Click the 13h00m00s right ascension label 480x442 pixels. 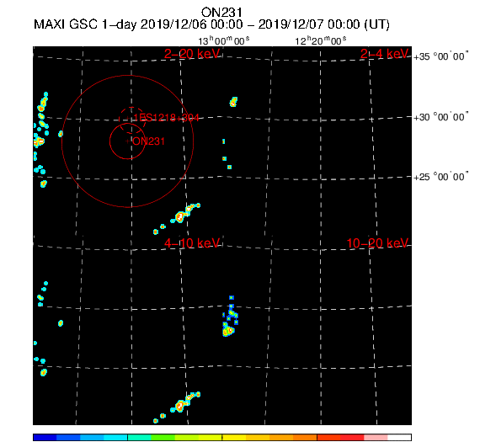[224, 40]
